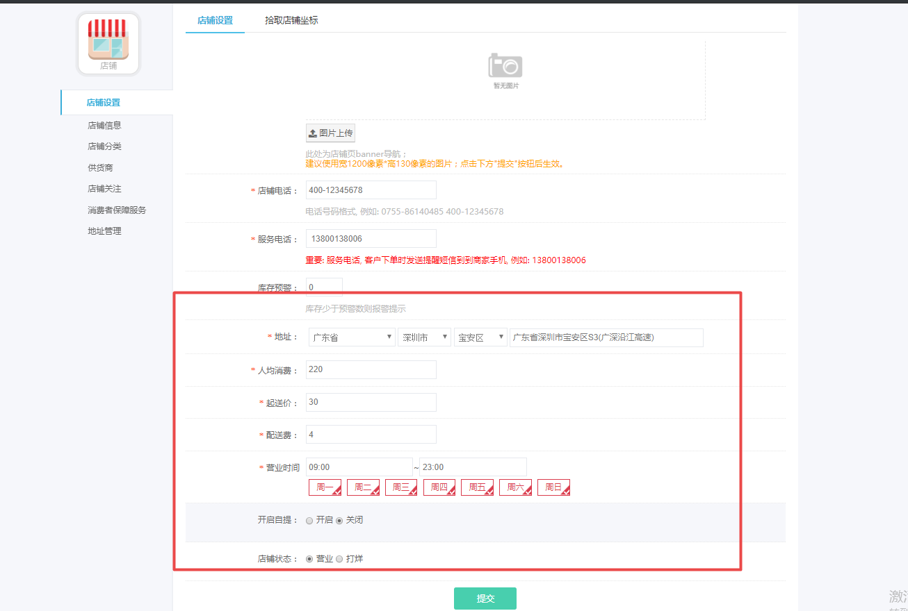Toggle the 周四 weekday checkbox

point(439,487)
